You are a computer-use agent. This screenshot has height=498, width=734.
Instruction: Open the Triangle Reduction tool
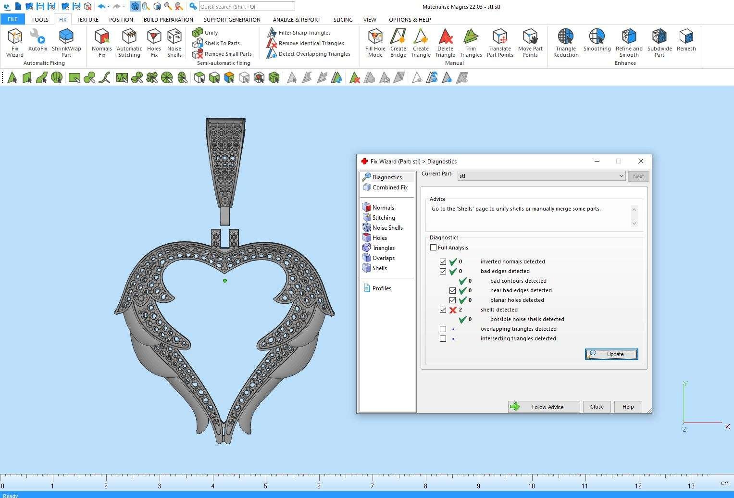click(566, 42)
